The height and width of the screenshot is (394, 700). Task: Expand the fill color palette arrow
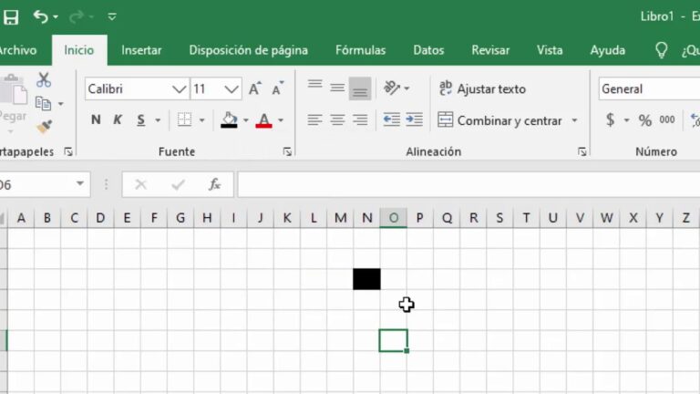tap(245, 120)
